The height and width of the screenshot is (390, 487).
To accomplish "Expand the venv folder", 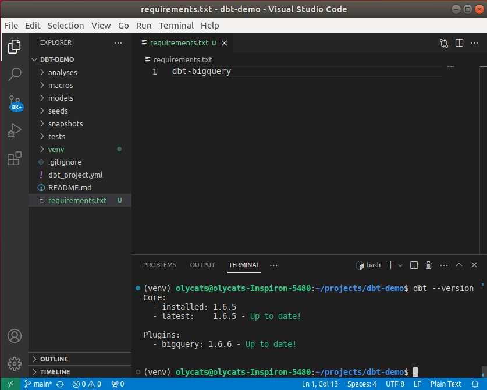I will 80,149.
